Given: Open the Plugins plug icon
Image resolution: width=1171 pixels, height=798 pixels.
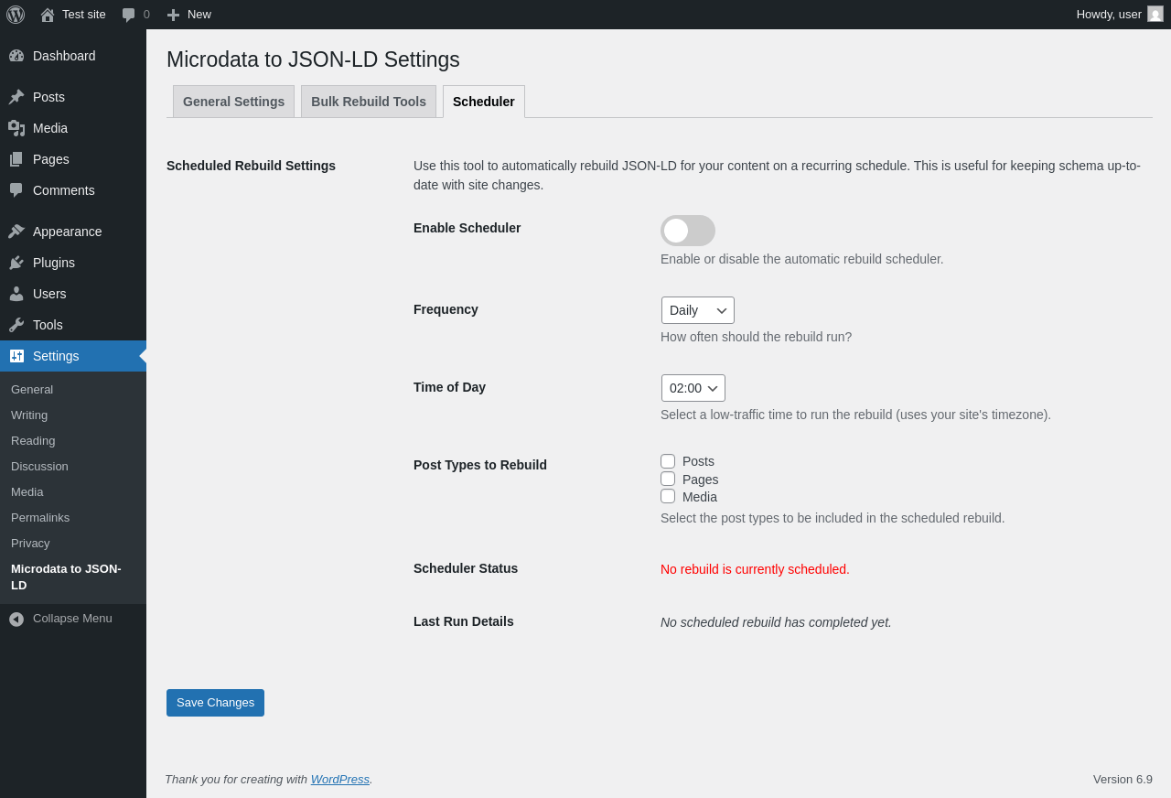Looking at the screenshot, I should (16, 263).
